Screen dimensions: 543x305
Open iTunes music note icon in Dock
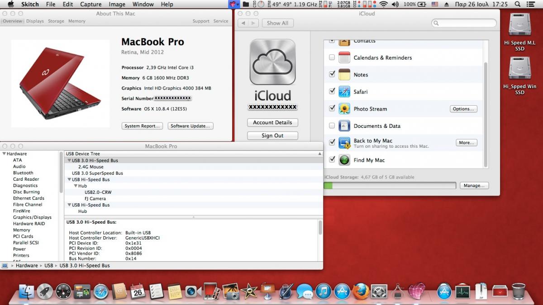(x=324, y=291)
